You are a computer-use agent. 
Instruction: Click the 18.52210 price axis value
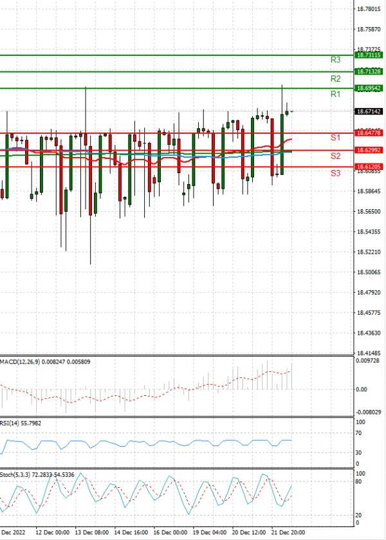(369, 252)
